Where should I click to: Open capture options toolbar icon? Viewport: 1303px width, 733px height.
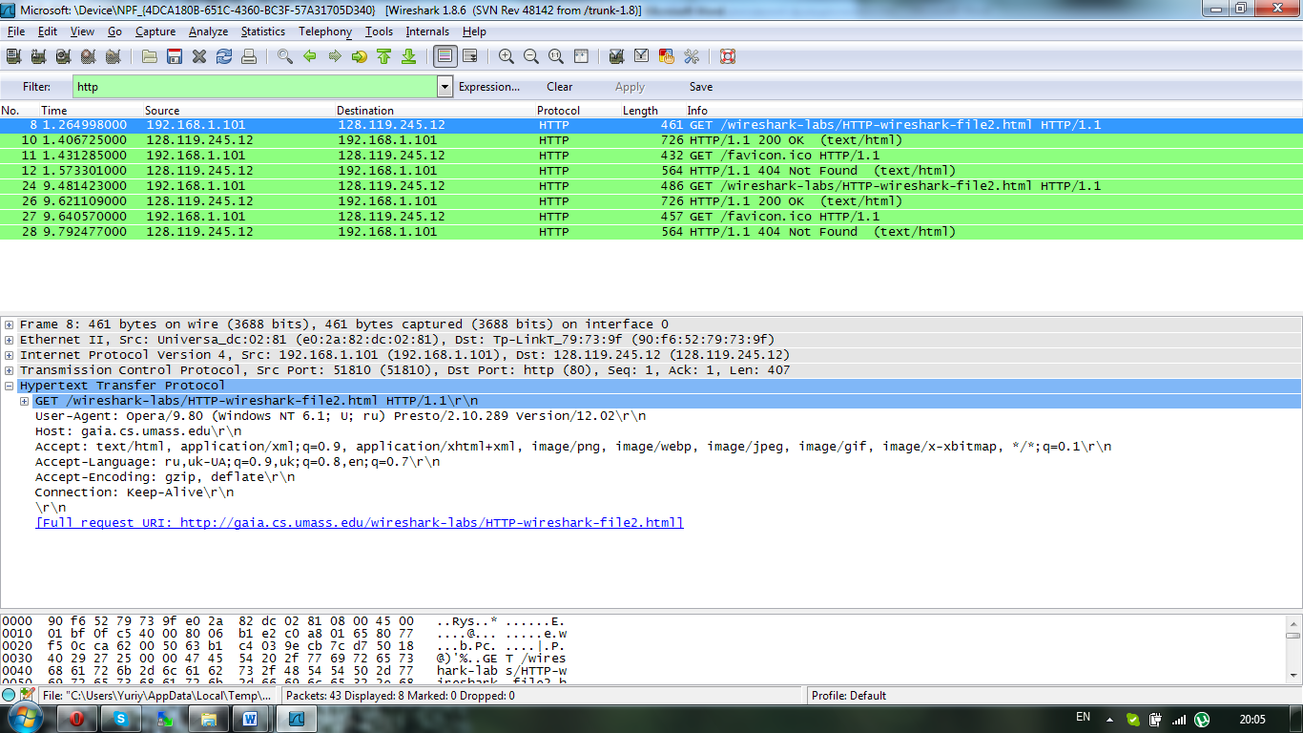pyautogui.click(x=38, y=56)
